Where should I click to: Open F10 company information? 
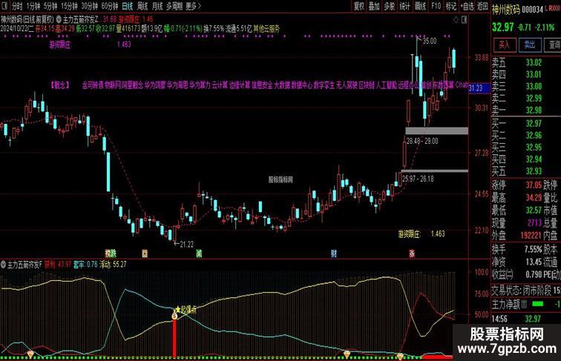(x=436, y=6)
